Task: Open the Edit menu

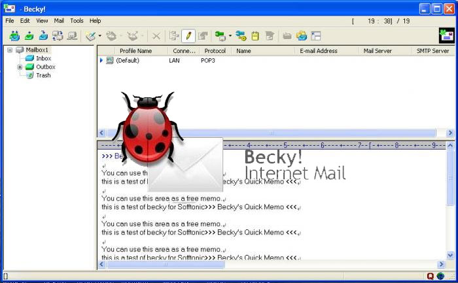Action: pos(25,21)
